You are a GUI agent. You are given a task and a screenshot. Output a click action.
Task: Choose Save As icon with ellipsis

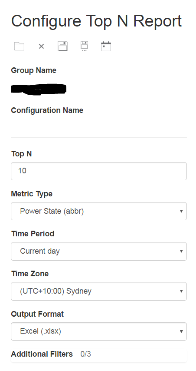(x=84, y=46)
